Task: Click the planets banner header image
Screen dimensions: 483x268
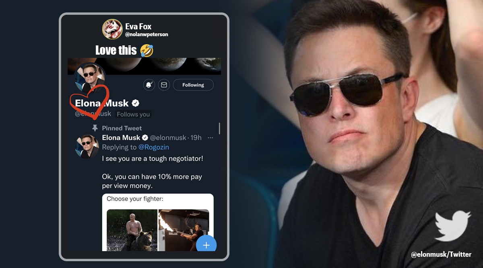Action: coord(161,65)
